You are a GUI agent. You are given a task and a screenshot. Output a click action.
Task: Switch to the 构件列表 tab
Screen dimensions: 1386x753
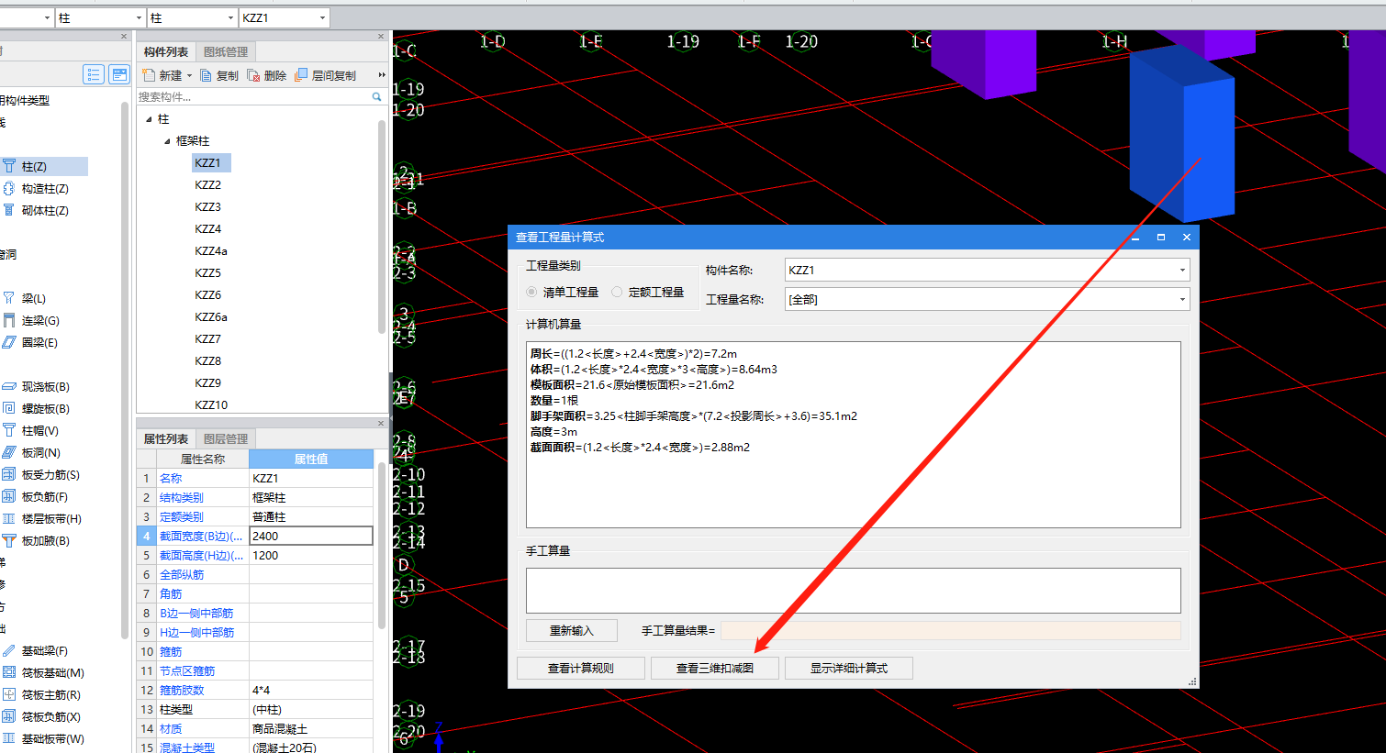click(x=166, y=52)
